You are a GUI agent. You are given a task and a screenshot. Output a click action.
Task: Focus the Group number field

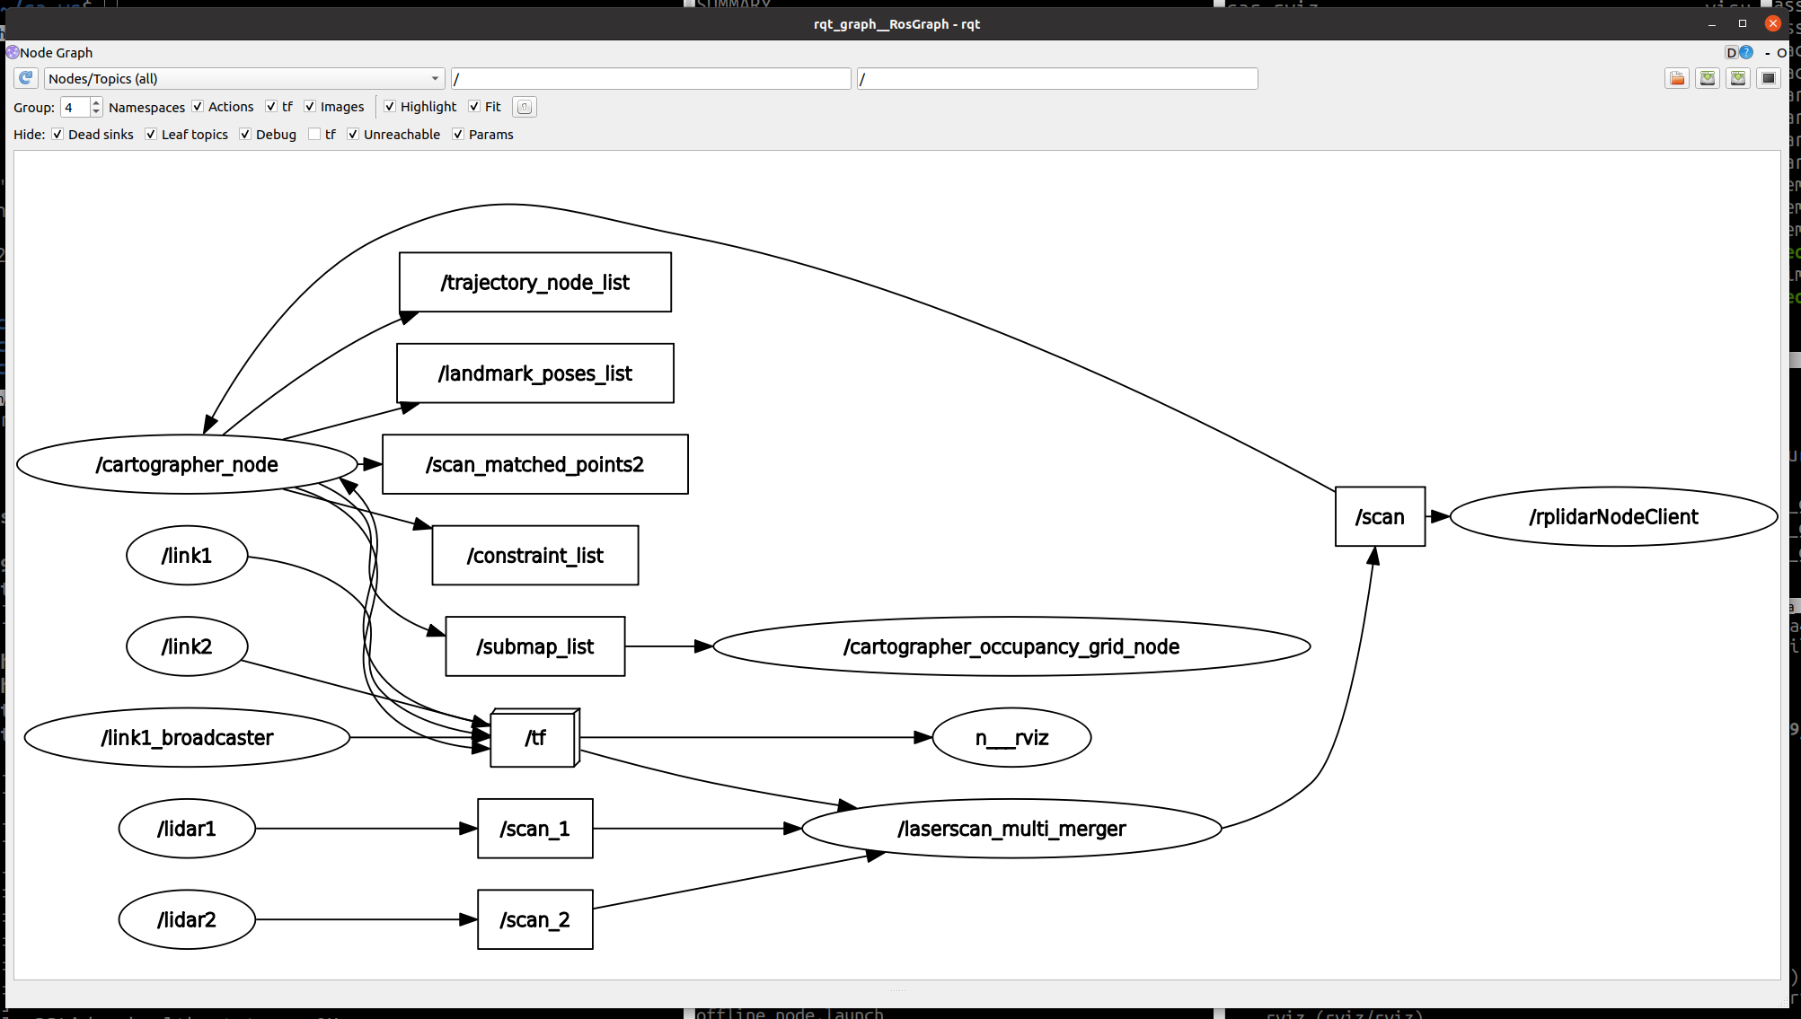75,107
